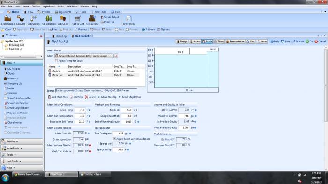Click the Print toolbar button
Screen dimensions: 328x184
[x=53, y=29]
